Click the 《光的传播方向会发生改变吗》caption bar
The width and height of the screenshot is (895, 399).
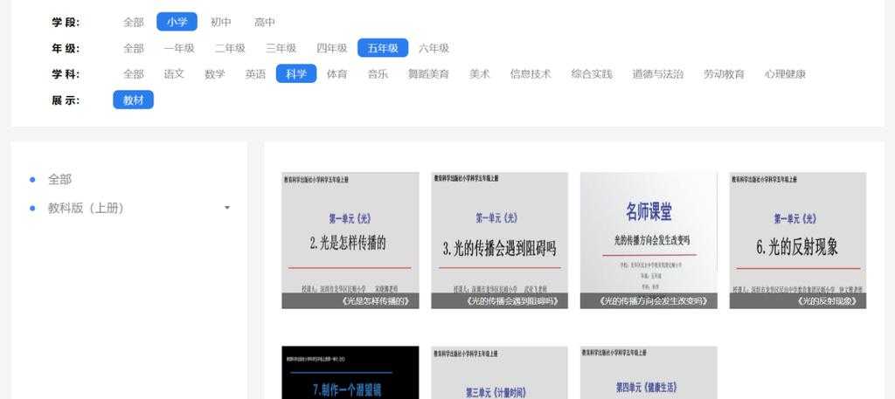[649, 301]
